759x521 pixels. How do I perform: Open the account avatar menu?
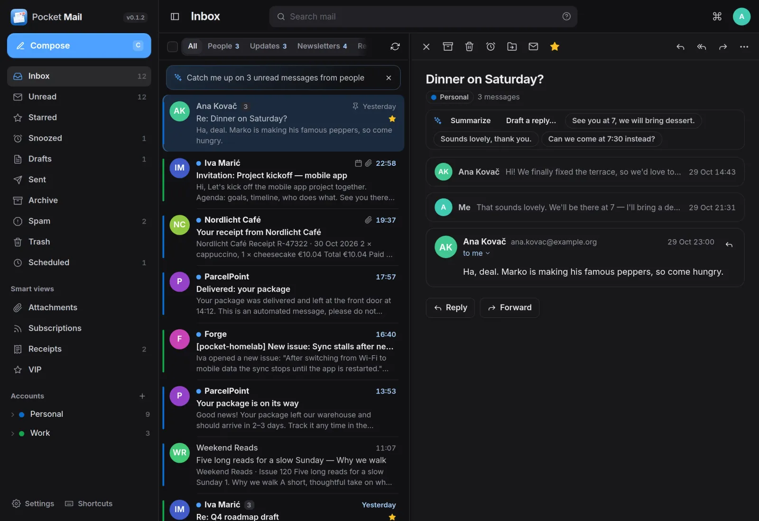tap(741, 17)
